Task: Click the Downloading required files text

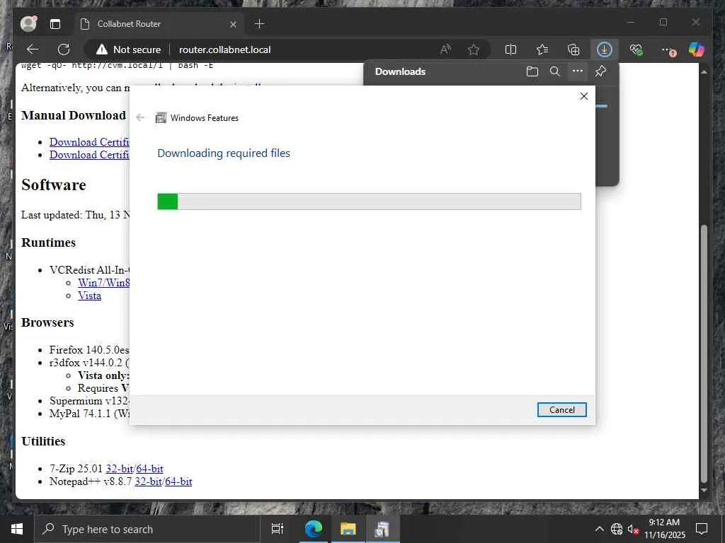Action: 224,153
